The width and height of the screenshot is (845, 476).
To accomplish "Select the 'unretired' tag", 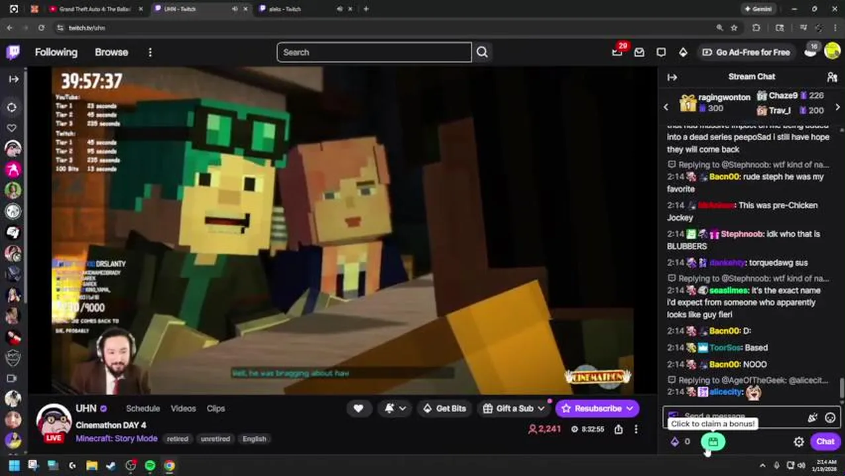I will pos(215,439).
